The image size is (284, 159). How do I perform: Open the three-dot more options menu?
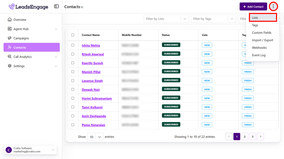pos(273,6)
